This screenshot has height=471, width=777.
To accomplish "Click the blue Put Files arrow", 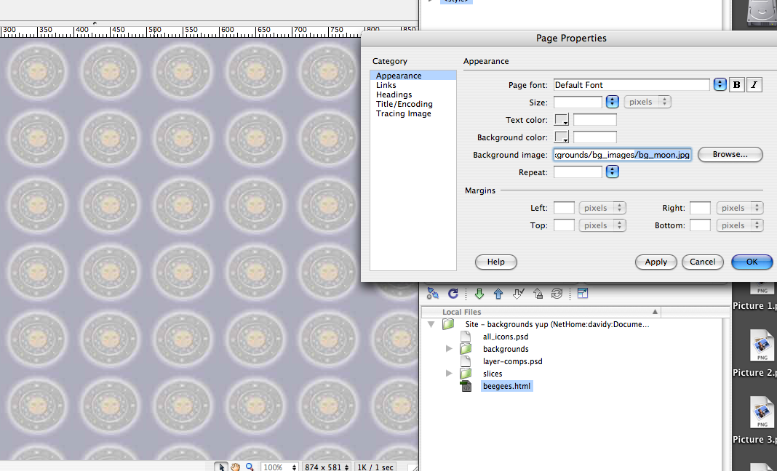I will 498,294.
